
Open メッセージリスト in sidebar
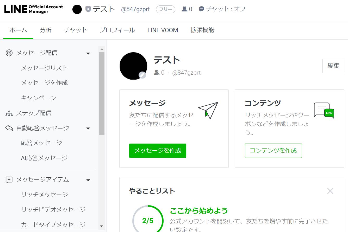coord(44,68)
